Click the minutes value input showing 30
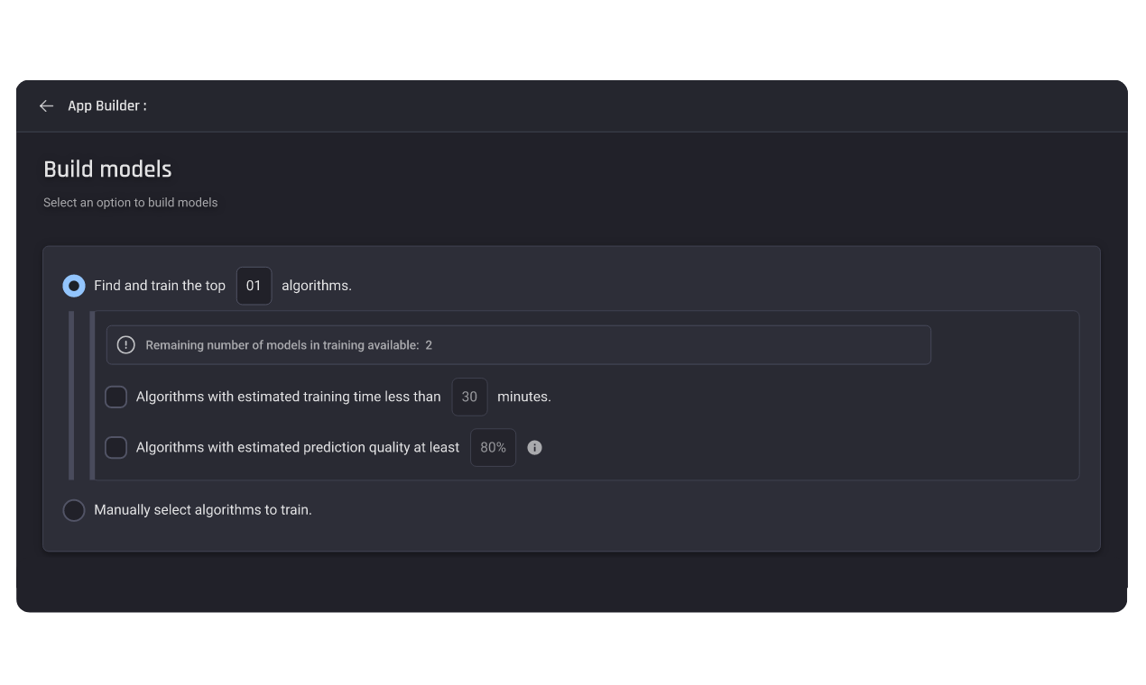 click(469, 397)
